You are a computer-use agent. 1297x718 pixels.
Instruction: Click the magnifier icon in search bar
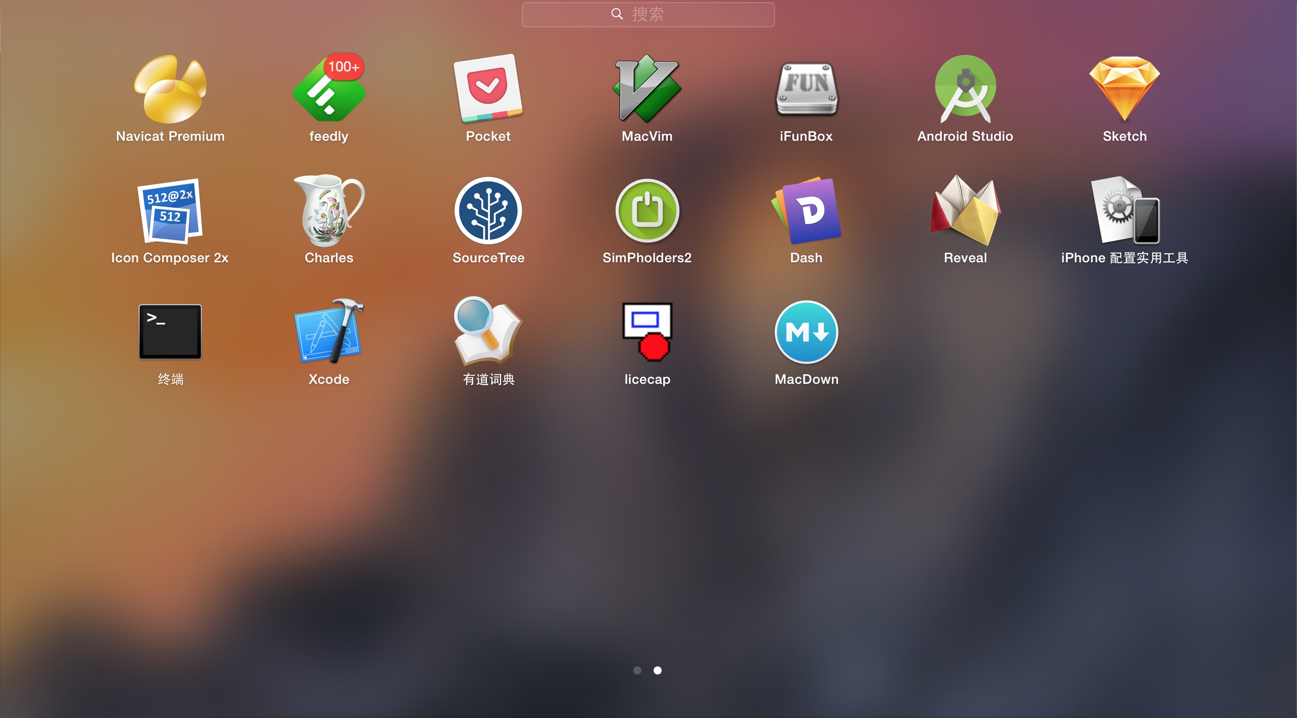pos(617,14)
